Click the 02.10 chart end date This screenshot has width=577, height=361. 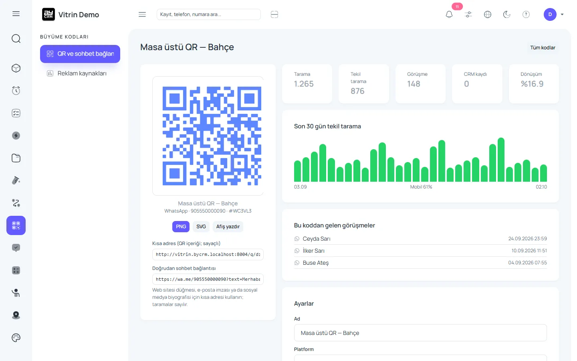point(541,187)
